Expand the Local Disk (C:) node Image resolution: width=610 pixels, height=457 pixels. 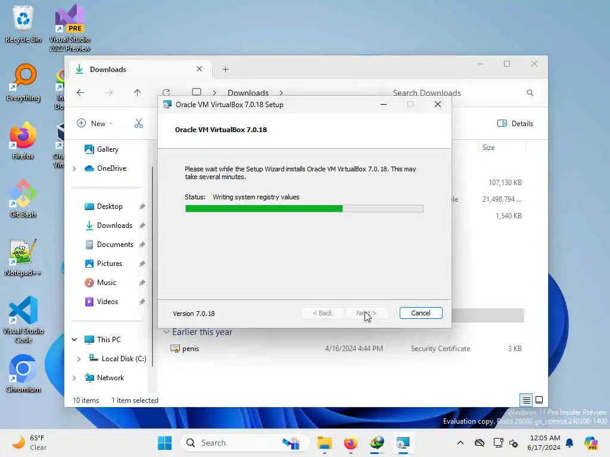[x=79, y=359]
